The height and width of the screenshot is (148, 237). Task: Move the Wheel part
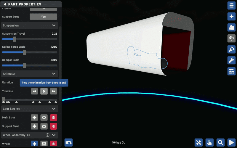click(34, 144)
